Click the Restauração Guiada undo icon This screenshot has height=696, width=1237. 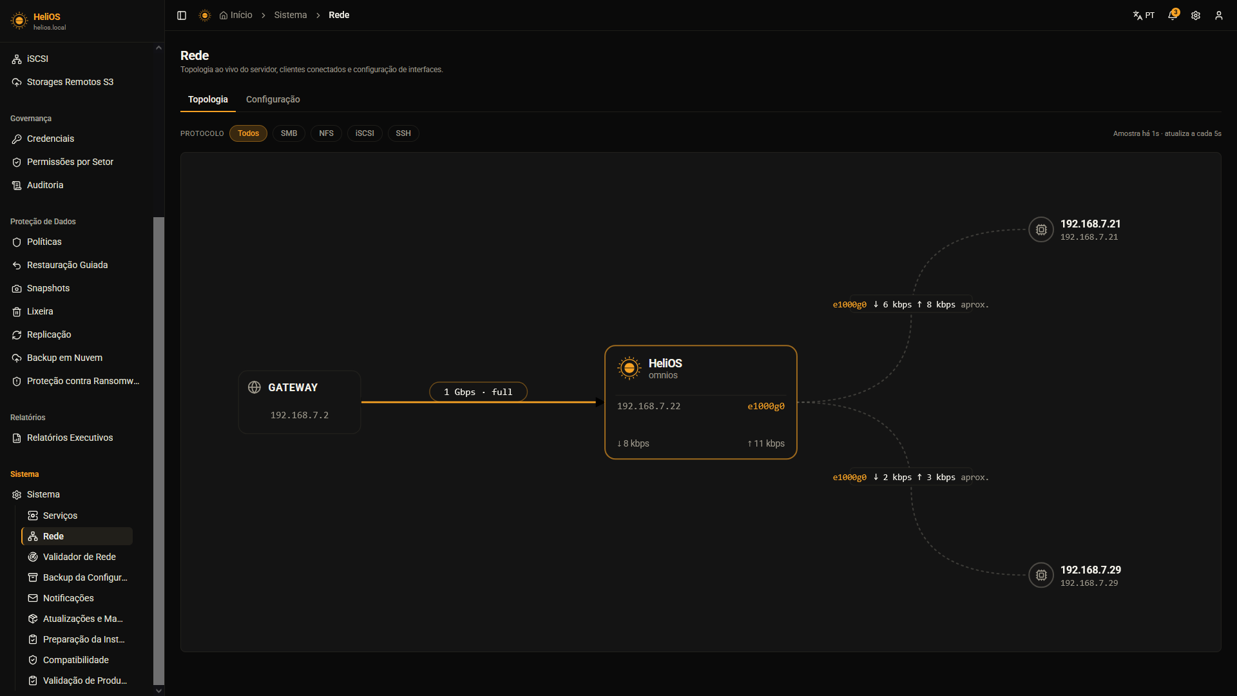[17, 266]
